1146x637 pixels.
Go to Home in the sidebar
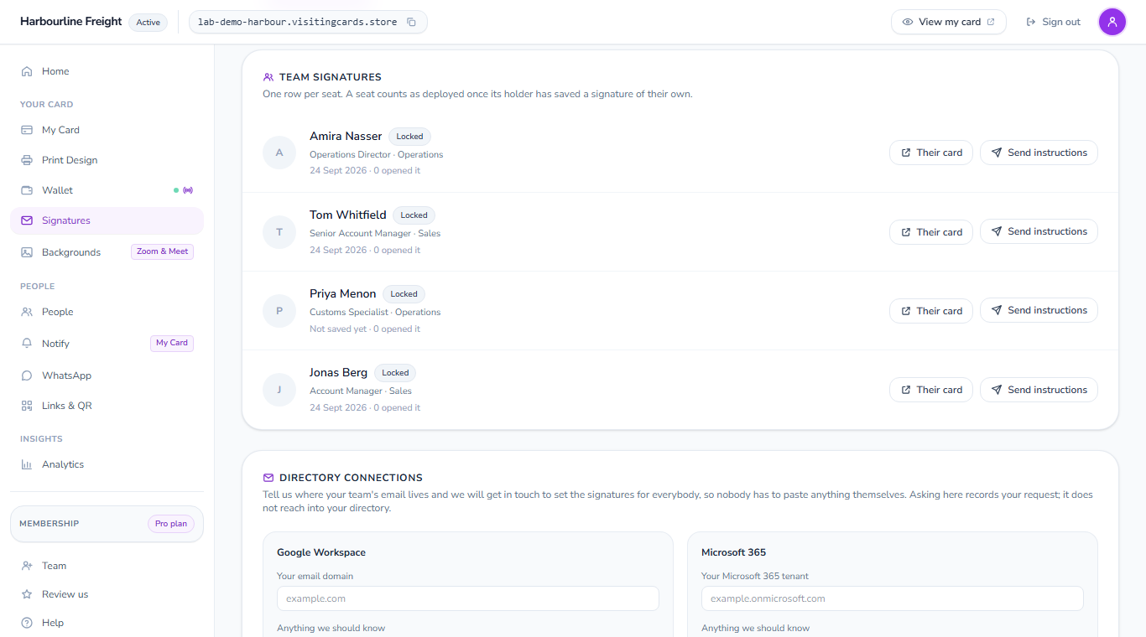[x=107, y=71]
